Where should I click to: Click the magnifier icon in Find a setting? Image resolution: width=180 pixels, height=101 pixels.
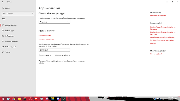click(33, 13)
